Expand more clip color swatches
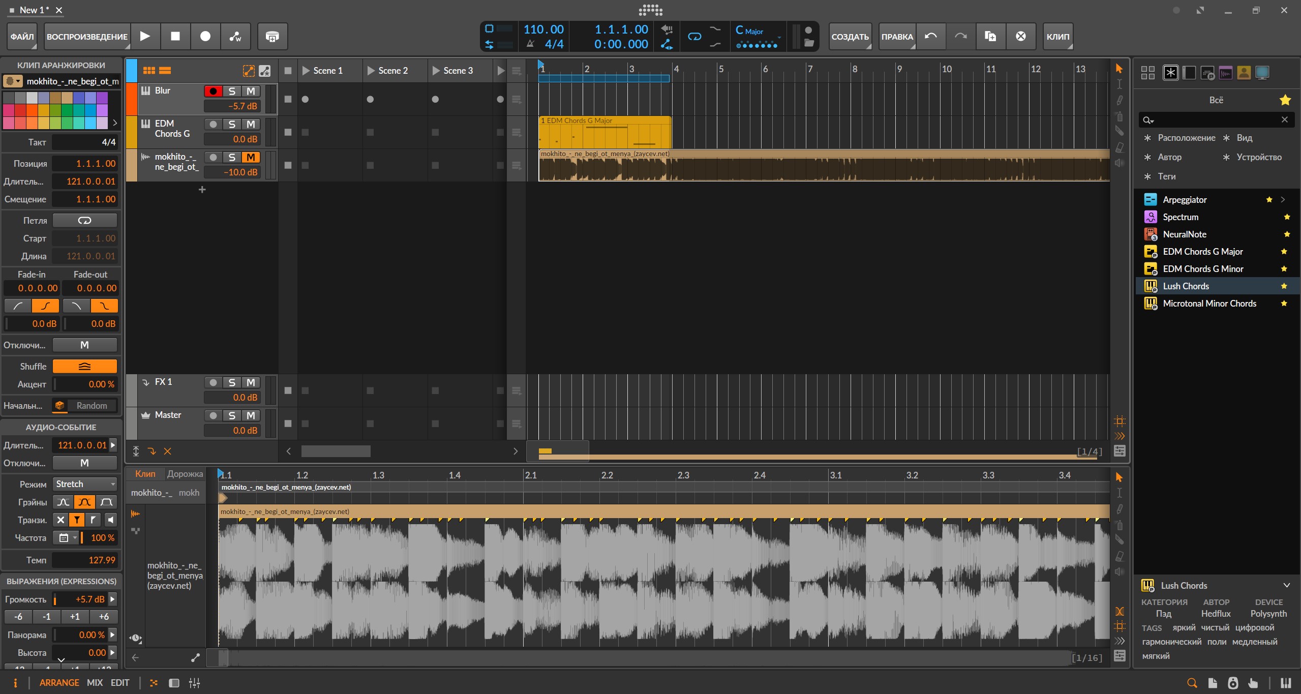1301x694 pixels. pyautogui.click(x=115, y=123)
